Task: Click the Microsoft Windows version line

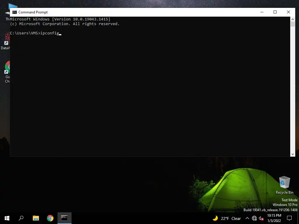Action: pyautogui.click(x=60, y=19)
